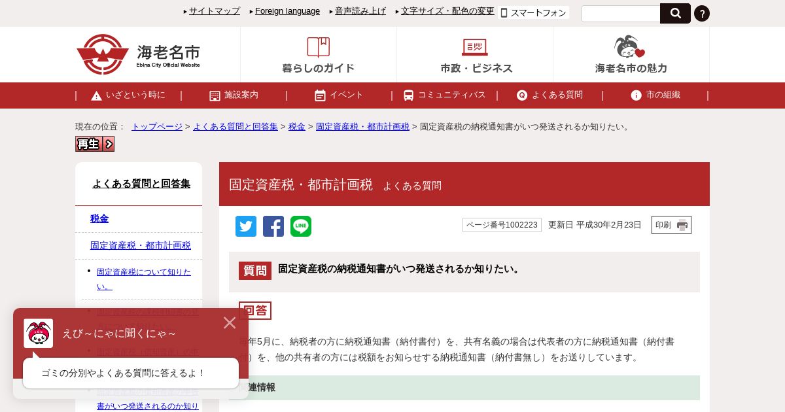Viewport: 785px width, 412px height.
Task: Click the 更新日 平成30年2月23日 text
Action: (x=595, y=225)
